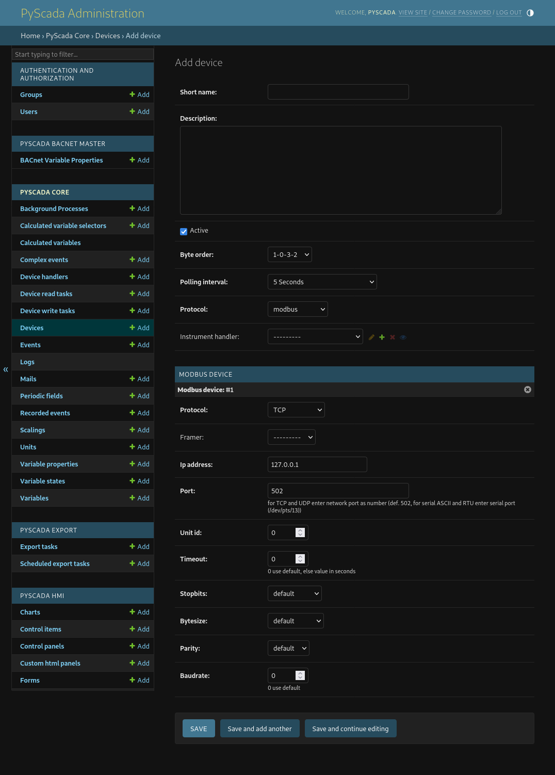Open the Byte order dropdown
This screenshot has height=775, width=555.
tap(290, 255)
